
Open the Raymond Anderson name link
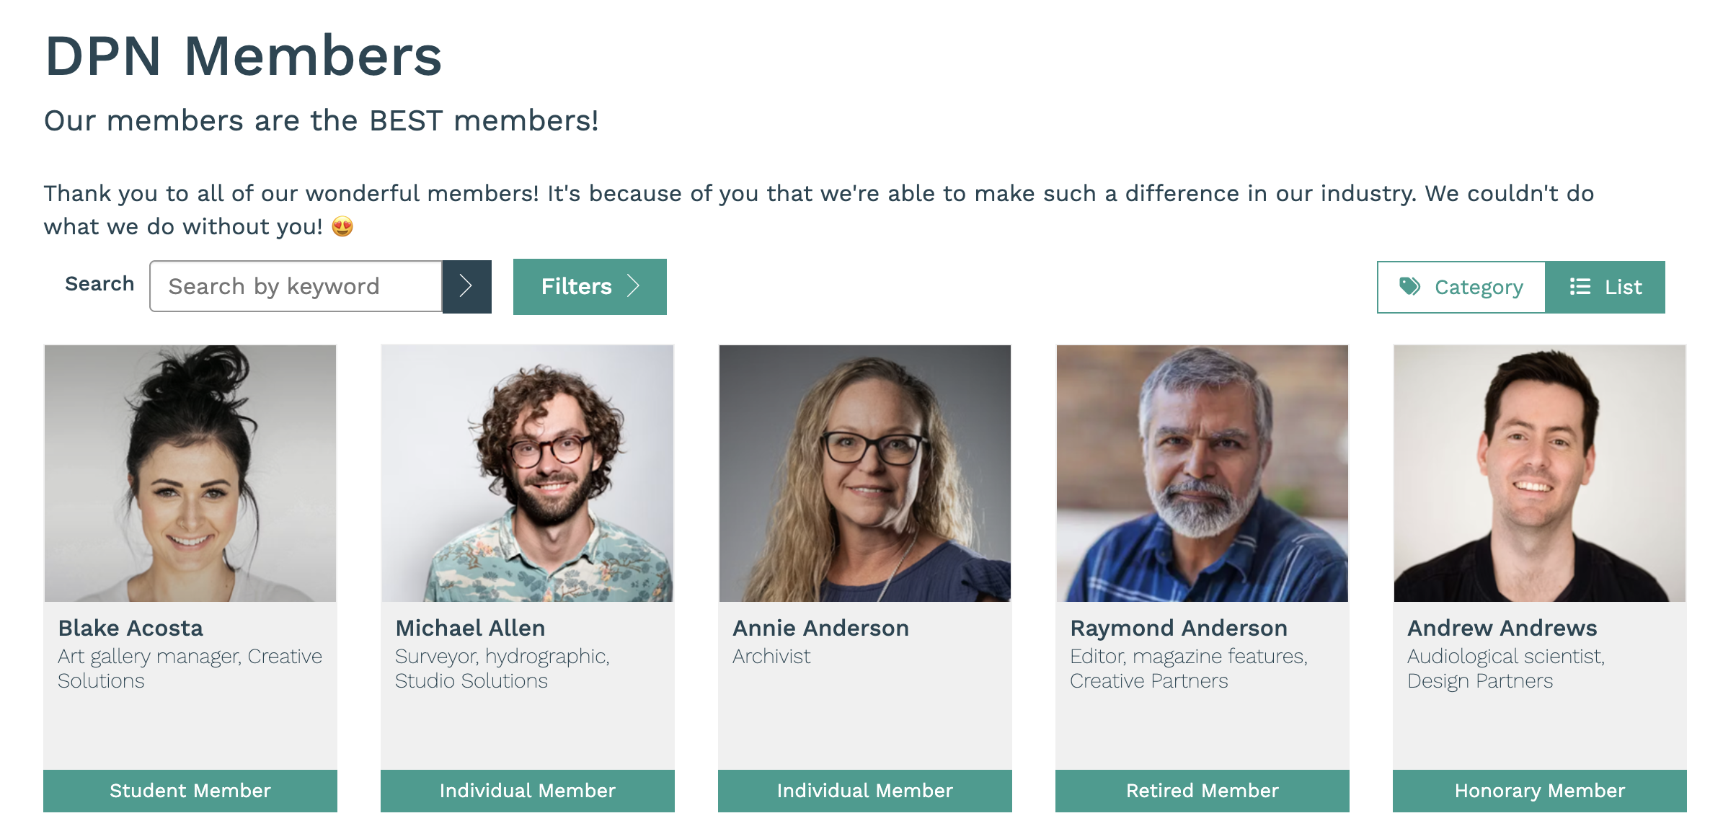tap(1179, 628)
